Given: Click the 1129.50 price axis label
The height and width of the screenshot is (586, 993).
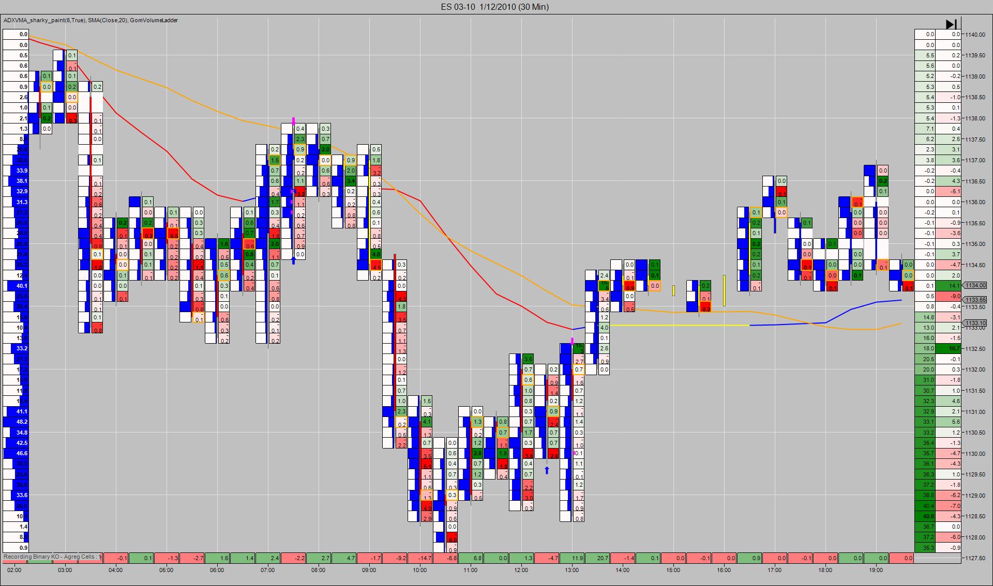Looking at the screenshot, I should tap(975, 474).
